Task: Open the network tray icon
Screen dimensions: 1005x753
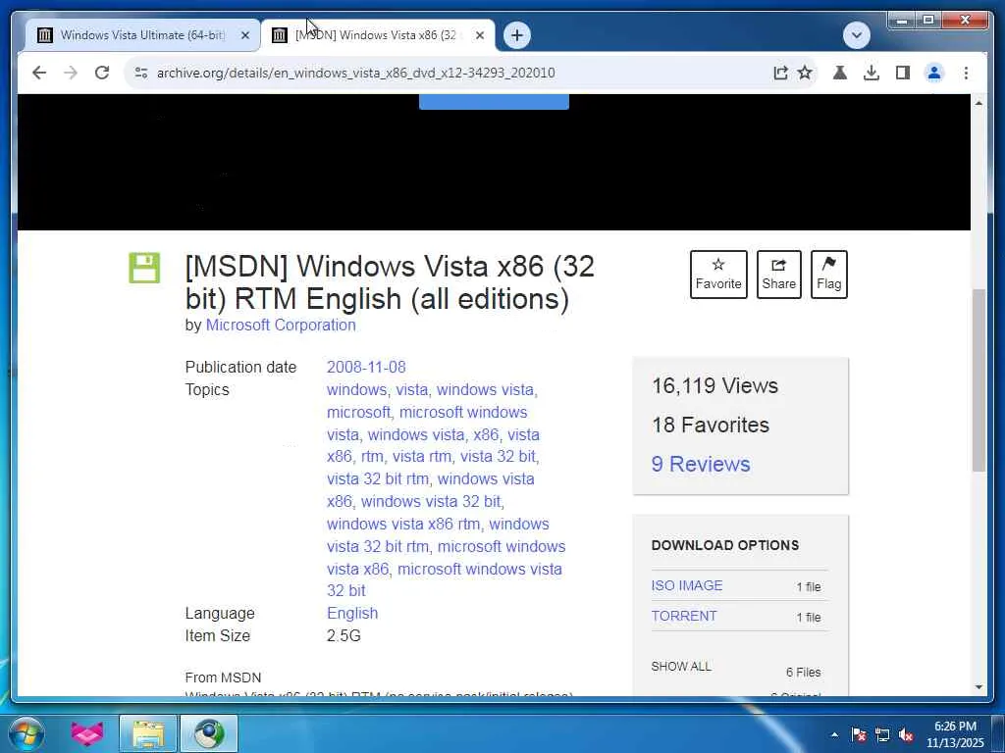Action: (882, 734)
